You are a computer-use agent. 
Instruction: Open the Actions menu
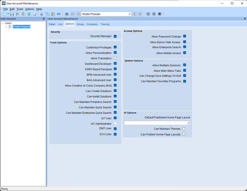[29, 9]
